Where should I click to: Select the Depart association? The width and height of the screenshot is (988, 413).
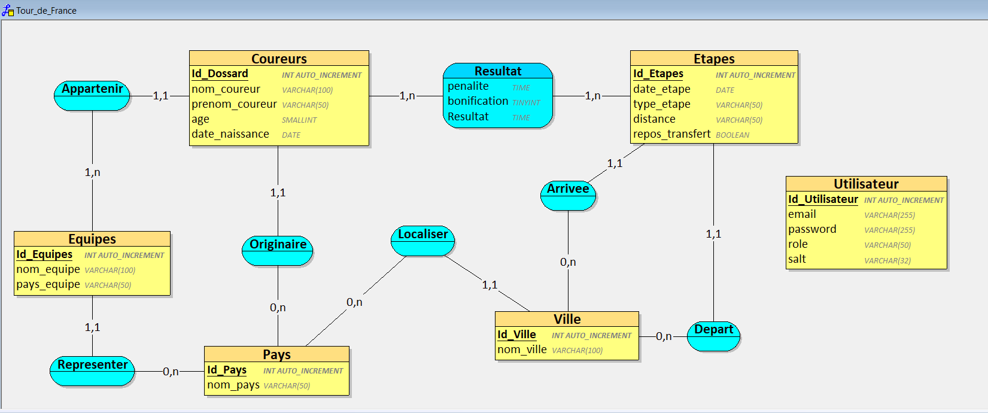tap(713, 336)
